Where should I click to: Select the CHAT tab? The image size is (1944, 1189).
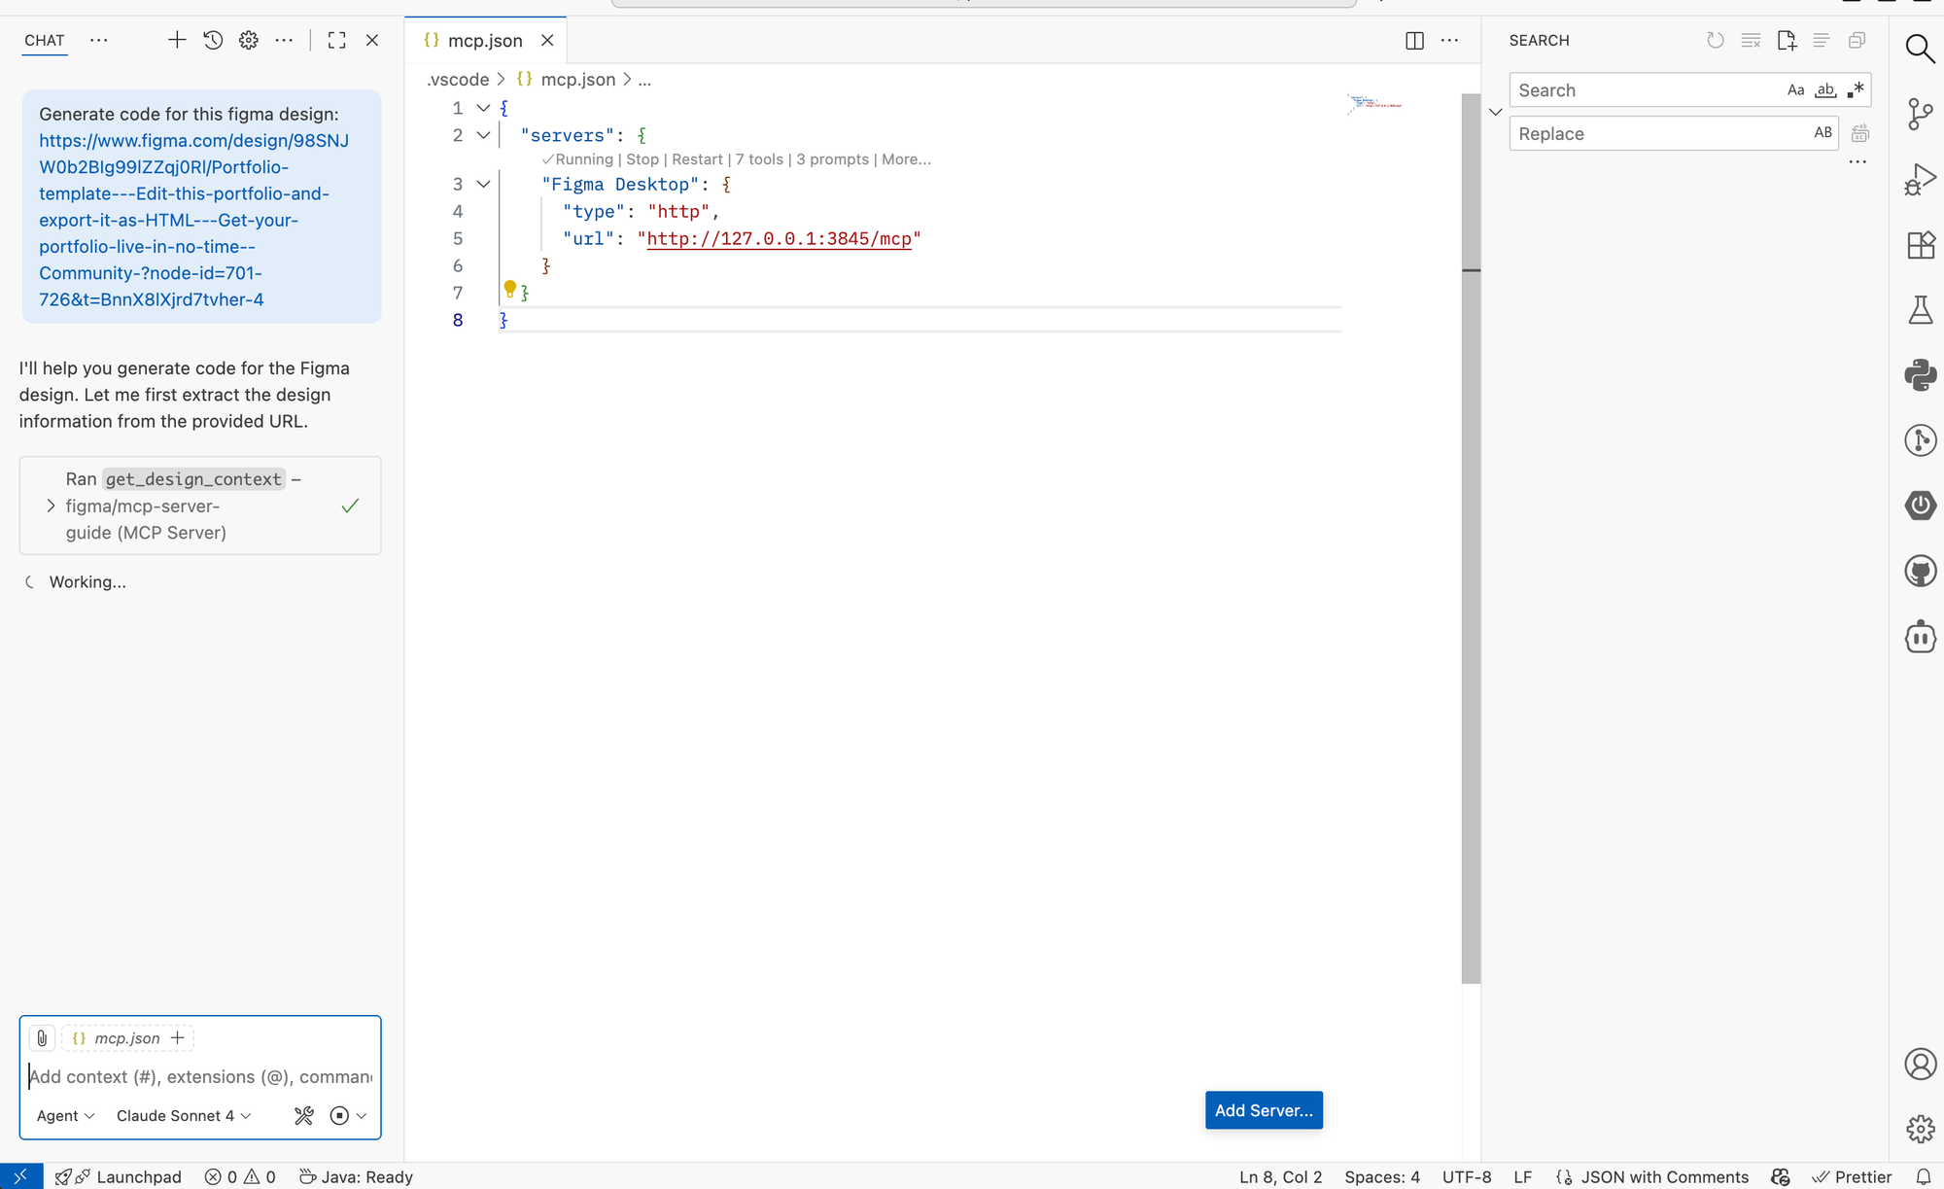[x=44, y=40]
